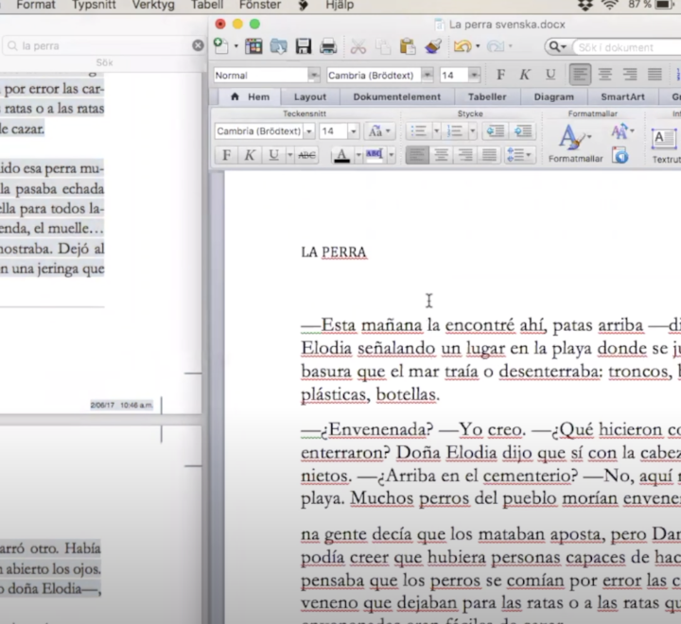This screenshot has width=681, height=624.
Task: Open the new-document dropdown arrow
Action: pos(236,46)
